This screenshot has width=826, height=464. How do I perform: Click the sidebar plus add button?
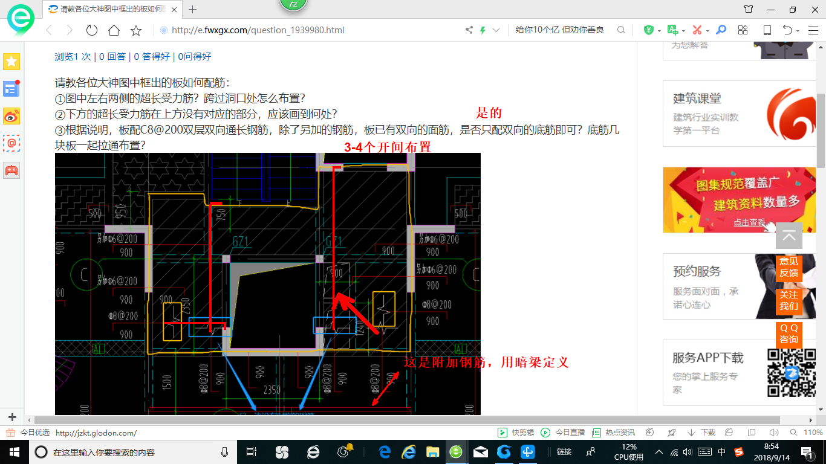(12, 417)
